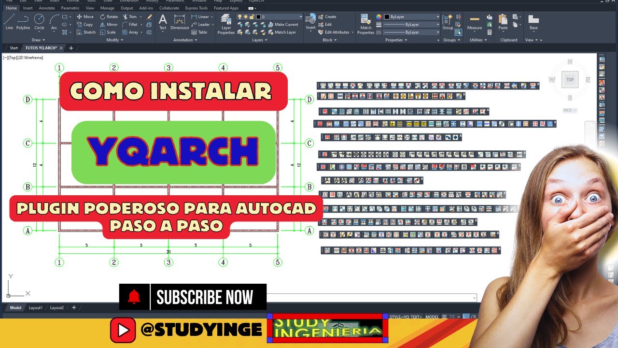
Task: Click Match Layer button
Action: click(281, 32)
